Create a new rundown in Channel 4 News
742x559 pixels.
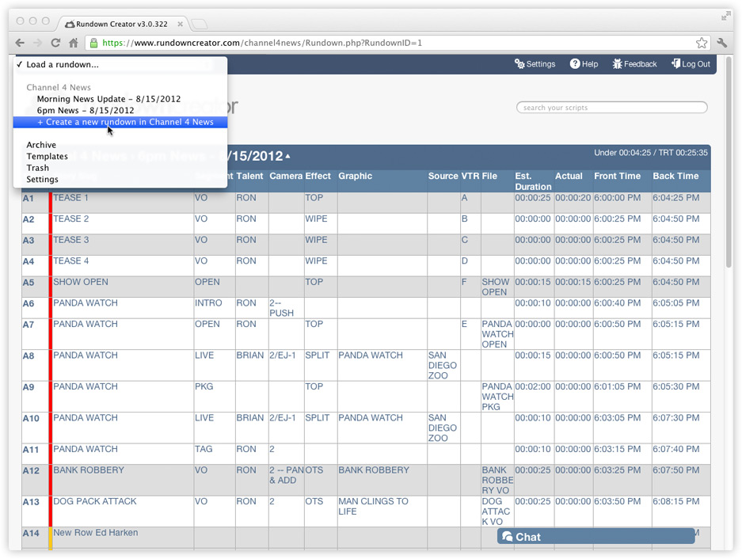point(125,122)
